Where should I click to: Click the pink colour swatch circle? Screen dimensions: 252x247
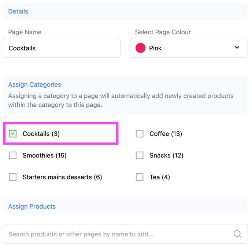(x=141, y=48)
